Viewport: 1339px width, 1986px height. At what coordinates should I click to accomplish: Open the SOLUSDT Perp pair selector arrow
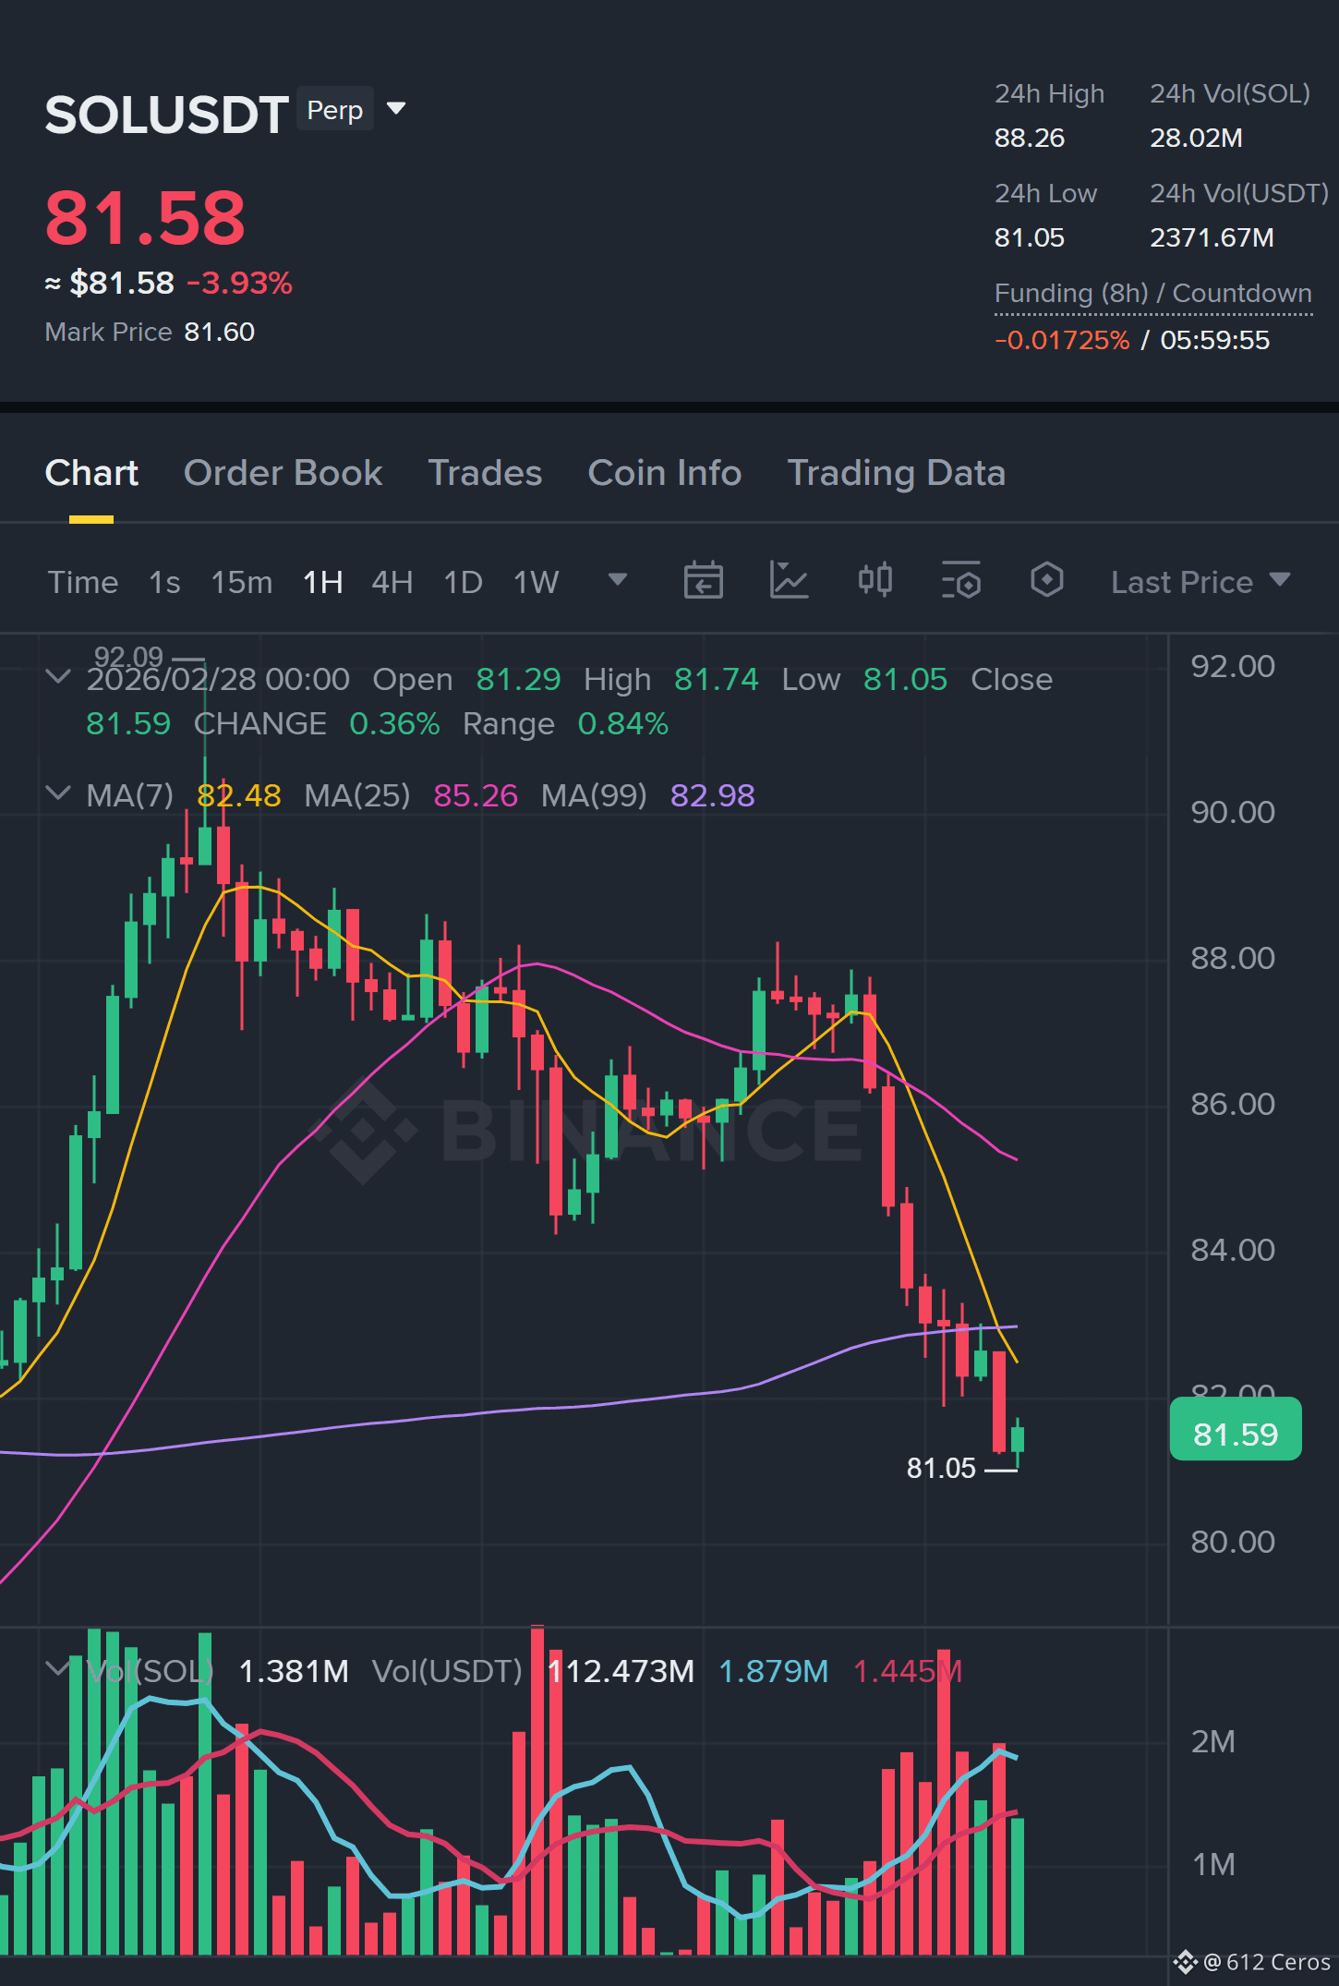click(396, 109)
